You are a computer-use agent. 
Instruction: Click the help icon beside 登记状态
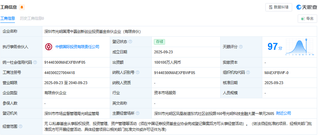pyautogui.click(x=130, y=42)
